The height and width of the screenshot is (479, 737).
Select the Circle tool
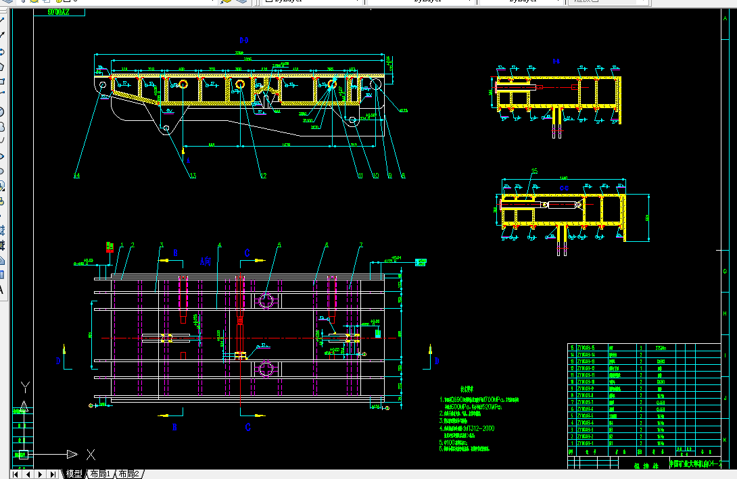tap(1, 111)
